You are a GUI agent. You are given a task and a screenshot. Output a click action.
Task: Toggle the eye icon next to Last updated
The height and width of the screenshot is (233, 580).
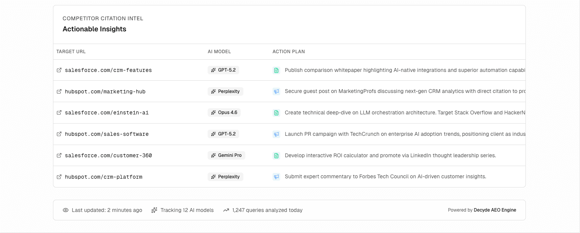65,210
